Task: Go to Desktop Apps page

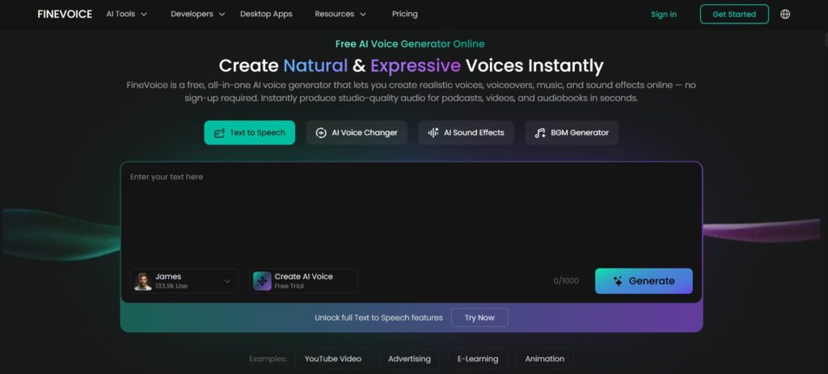Action: click(x=266, y=15)
